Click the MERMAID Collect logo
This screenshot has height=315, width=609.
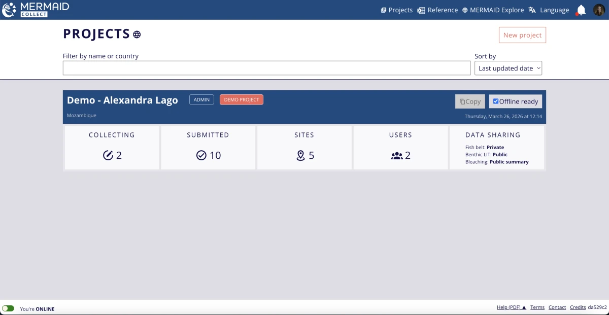(36, 10)
